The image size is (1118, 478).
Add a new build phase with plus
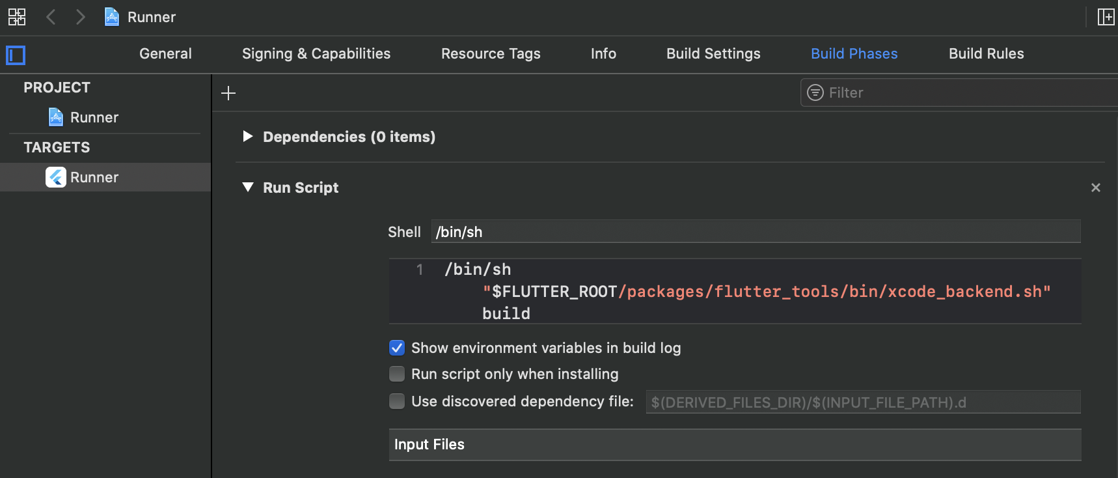pos(228,93)
